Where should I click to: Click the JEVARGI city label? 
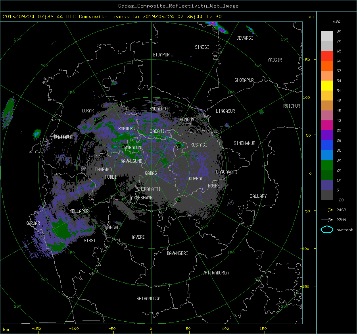[245, 38]
